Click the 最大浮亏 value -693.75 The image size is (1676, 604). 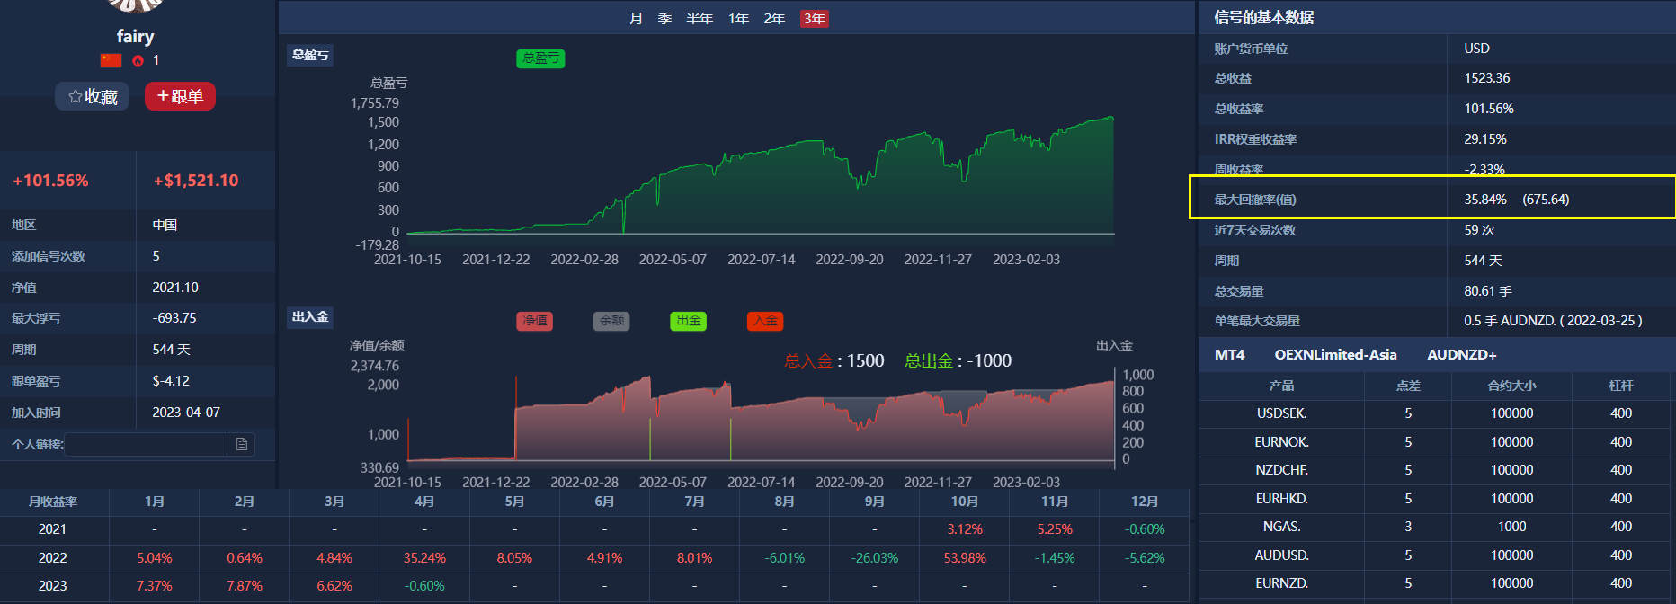[174, 318]
